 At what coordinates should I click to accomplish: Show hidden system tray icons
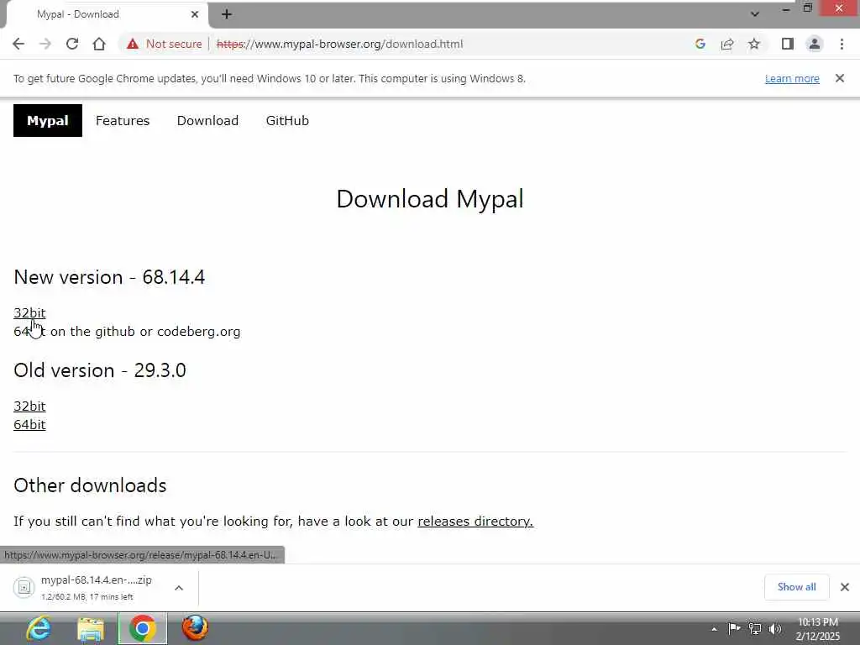714,629
